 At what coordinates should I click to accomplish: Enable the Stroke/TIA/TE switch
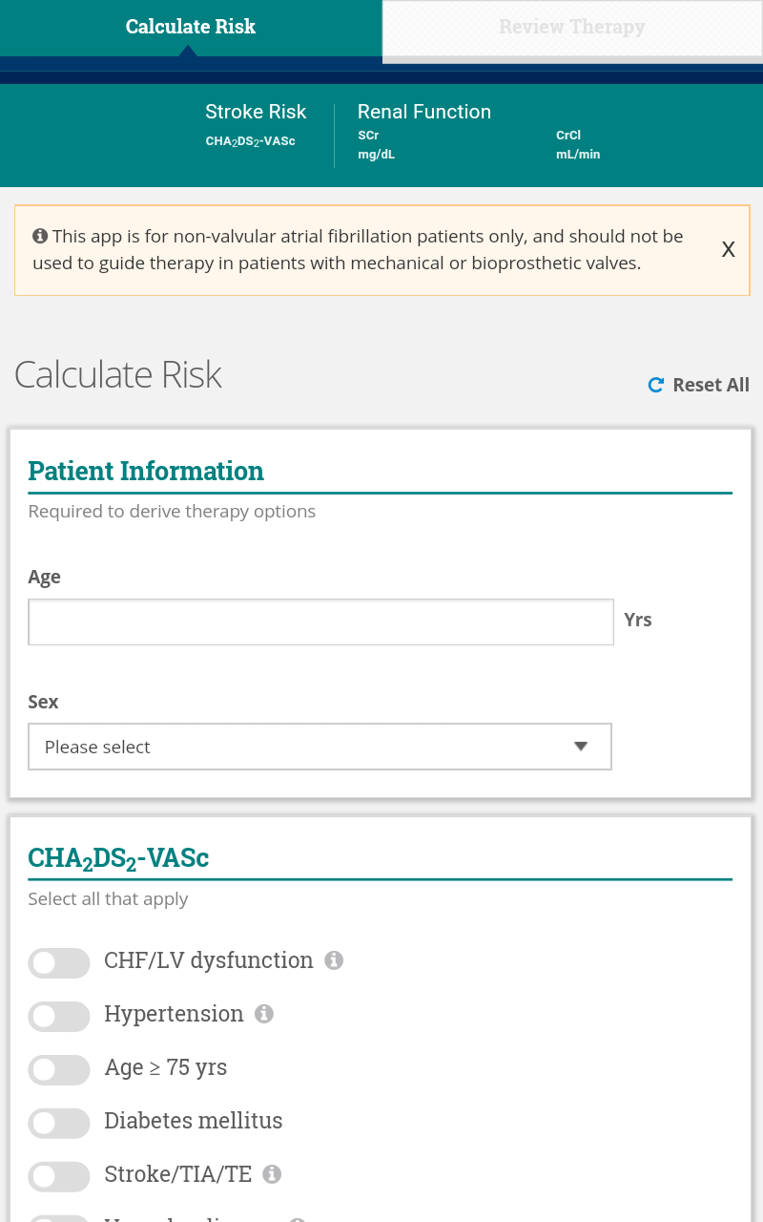(x=59, y=1177)
